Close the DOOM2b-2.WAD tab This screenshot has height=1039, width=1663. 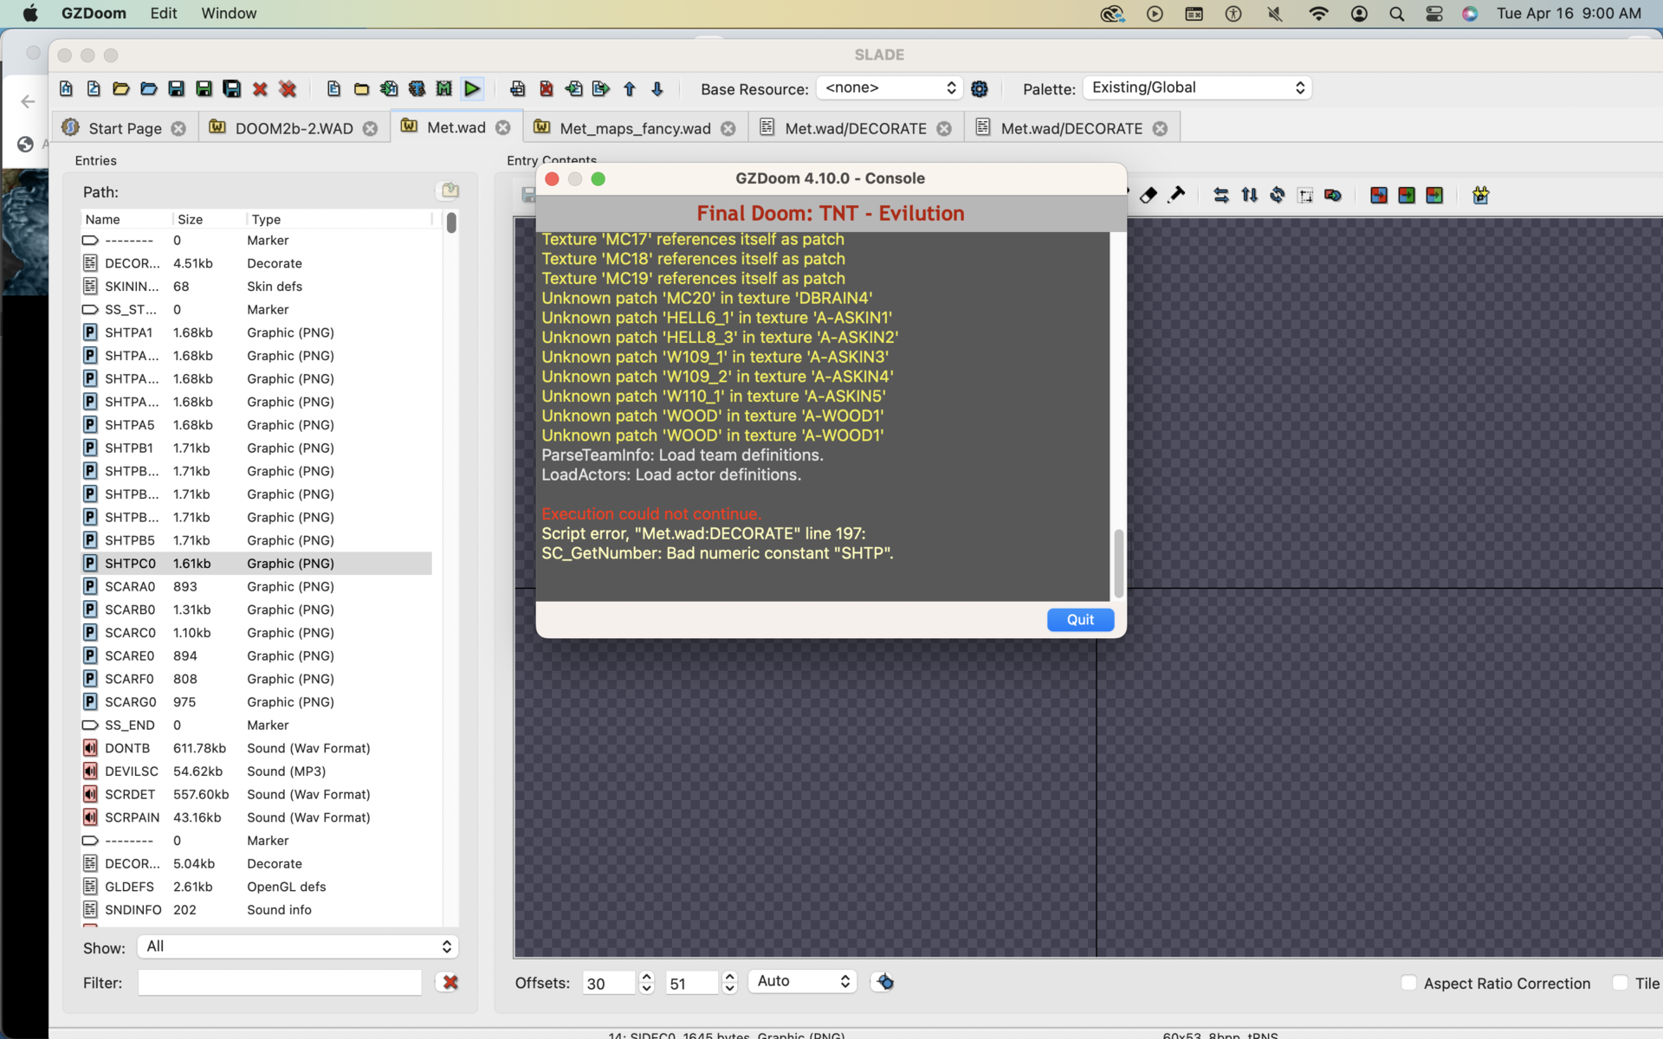pyautogui.click(x=371, y=128)
